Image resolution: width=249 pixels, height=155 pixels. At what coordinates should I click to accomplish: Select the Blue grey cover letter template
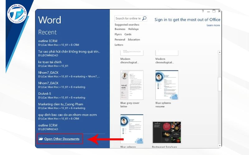(x=132, y=85)
